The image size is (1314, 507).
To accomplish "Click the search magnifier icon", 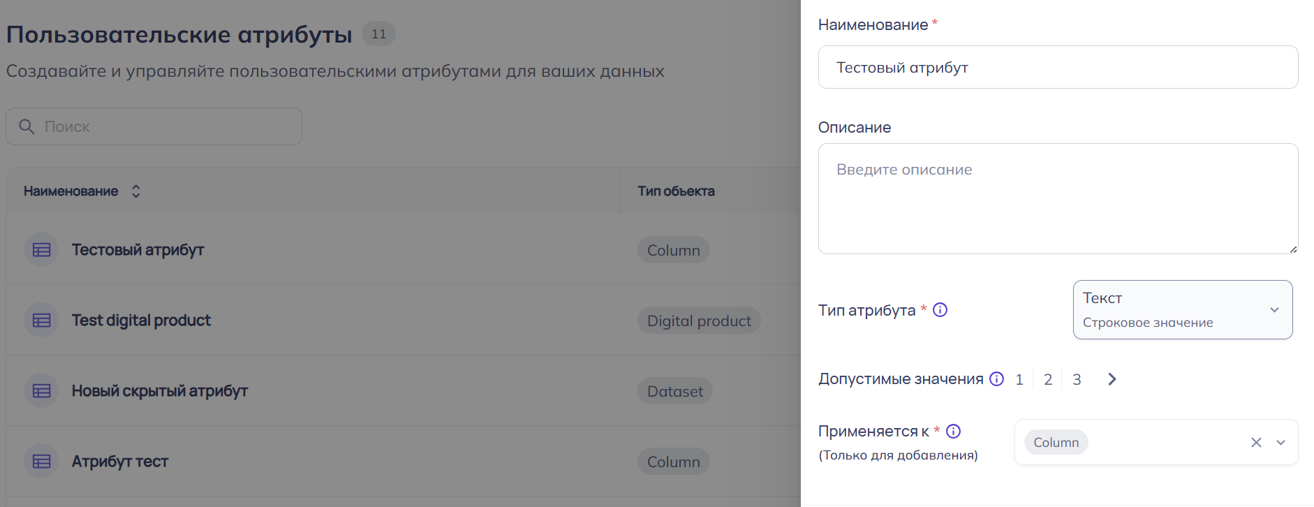I will [x=27, y=126].
